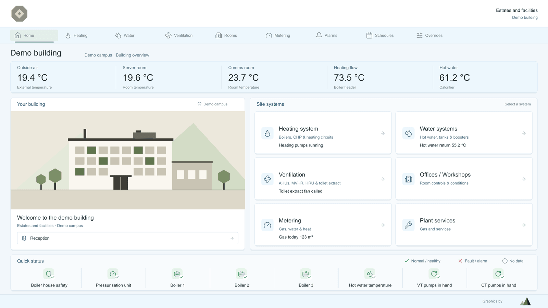The width and height of the screenshot is (548, 308).
Task: Click the Outside air 19.4 °C reading
Action: tap(33, 78)
